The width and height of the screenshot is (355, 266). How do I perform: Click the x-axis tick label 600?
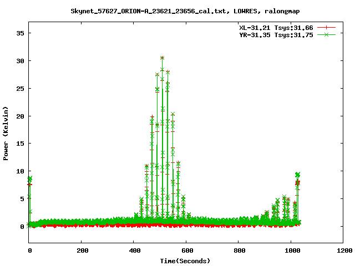[x=187, y=250]
